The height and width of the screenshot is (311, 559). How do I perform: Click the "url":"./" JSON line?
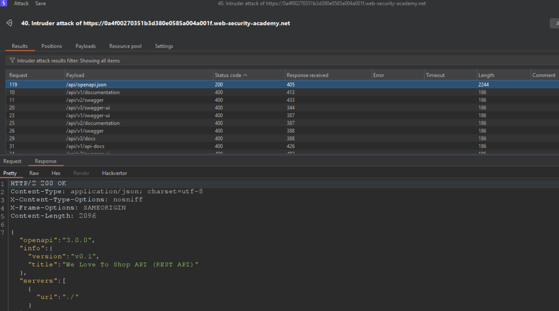58,297
